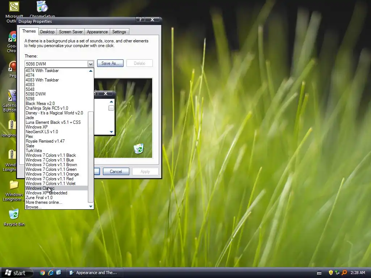Click the theme list scrollbar thumb

coord(91,157)
